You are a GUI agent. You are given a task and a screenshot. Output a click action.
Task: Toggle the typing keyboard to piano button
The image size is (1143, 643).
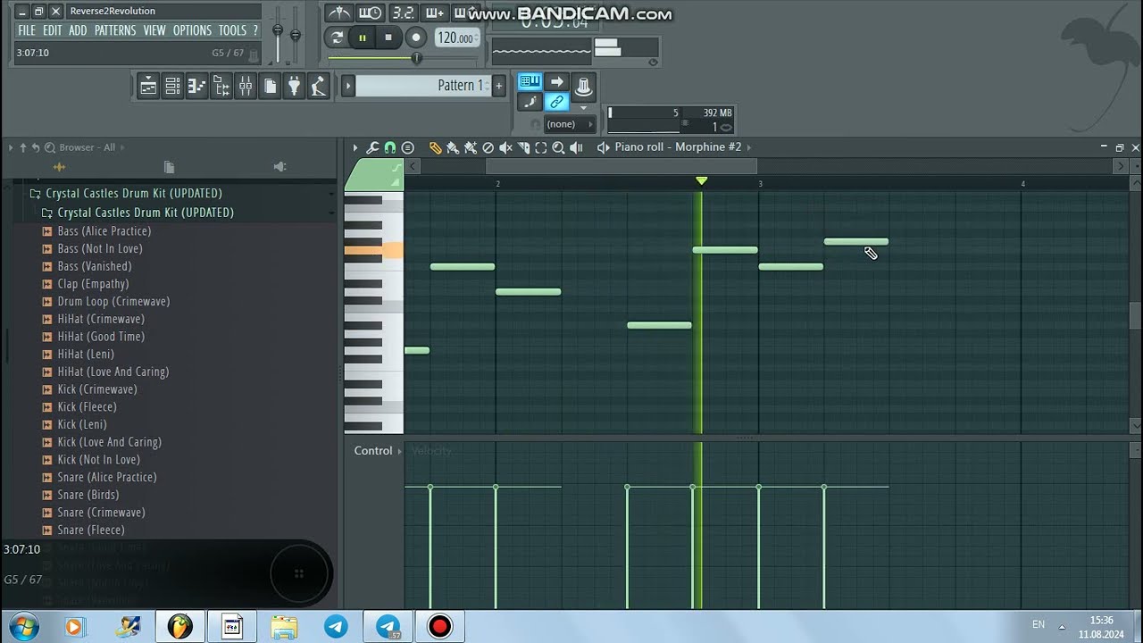pyautogui.click(x=530, y=81)
